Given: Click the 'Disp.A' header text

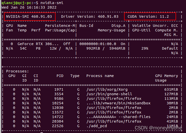Looking at the screenshot, I should [118, 26].
